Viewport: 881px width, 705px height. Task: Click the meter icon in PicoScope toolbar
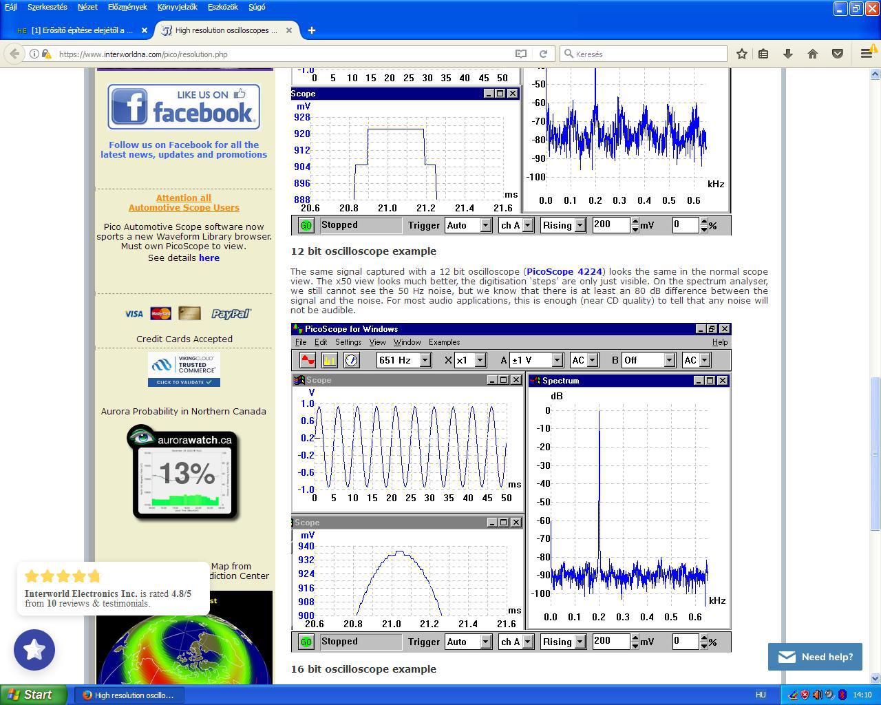pos(351,360)
